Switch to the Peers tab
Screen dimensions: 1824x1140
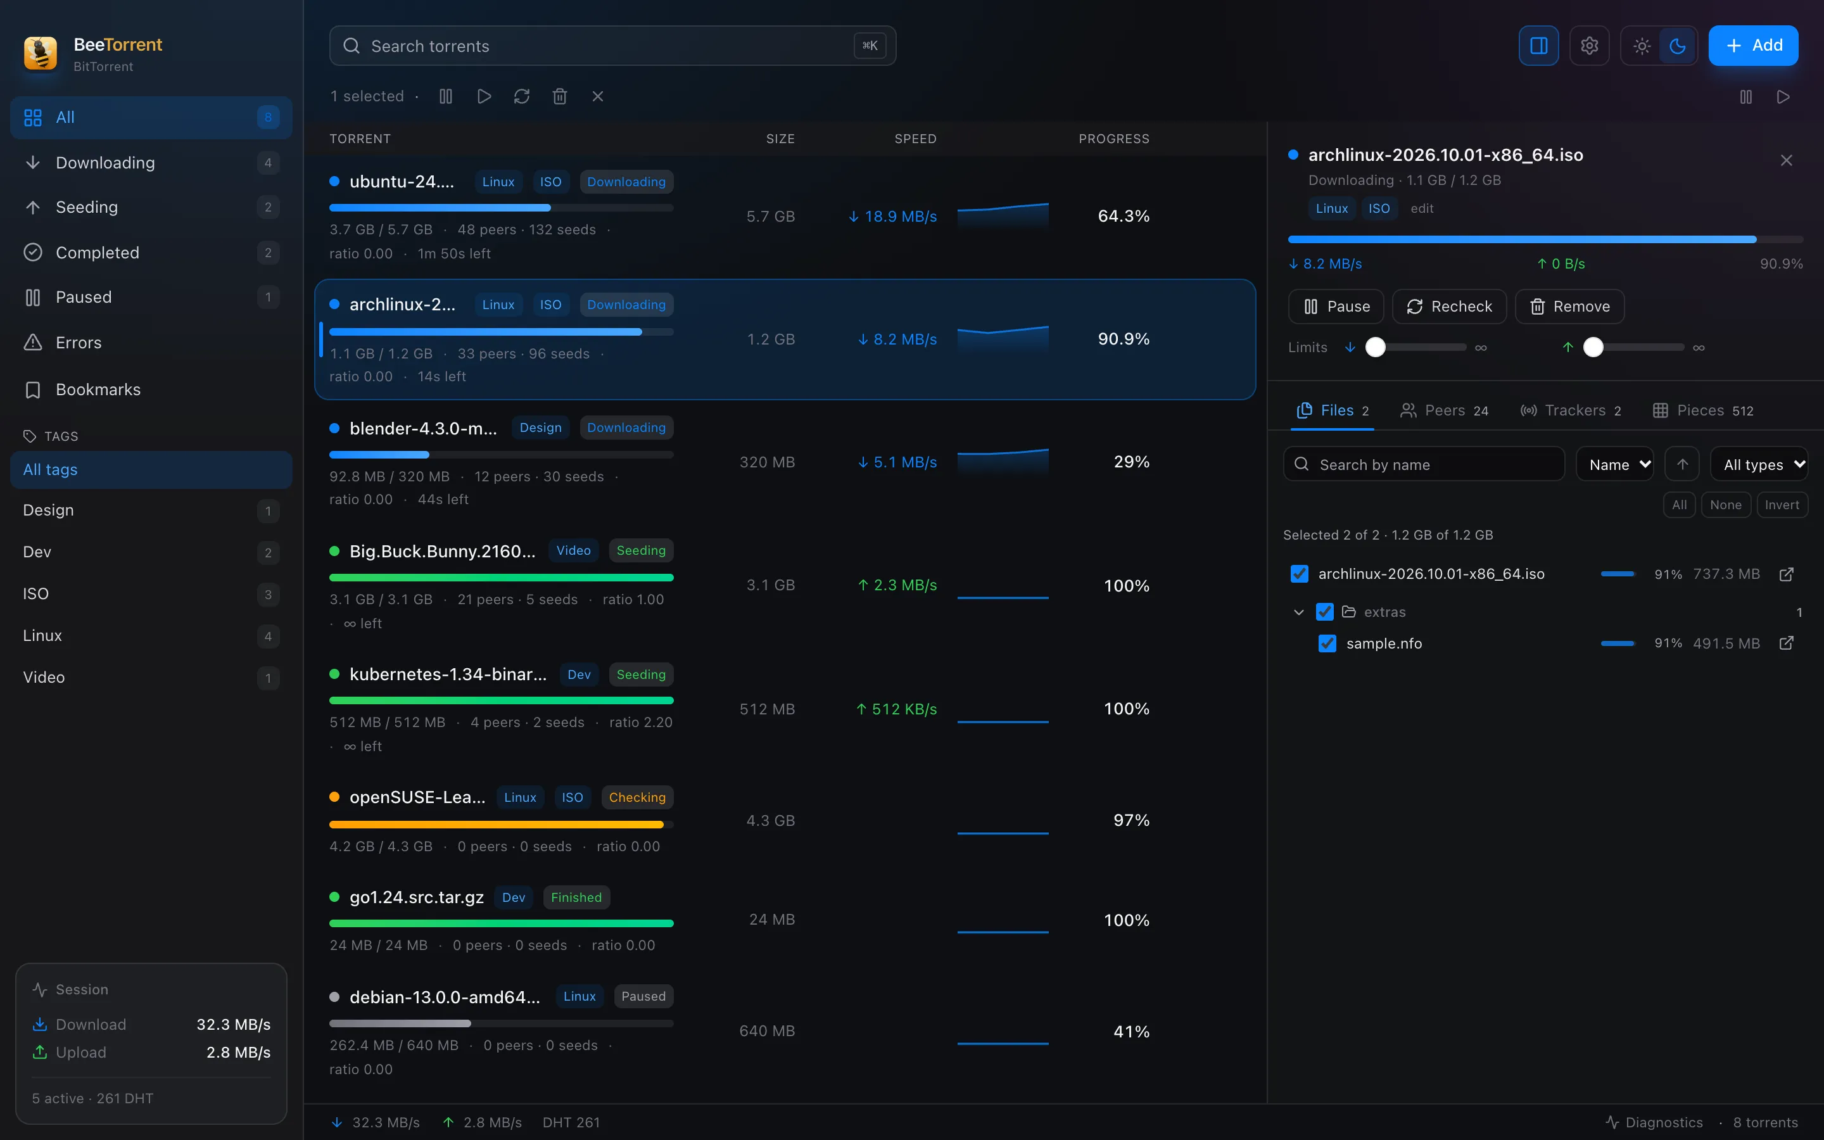coord(1444,410)
